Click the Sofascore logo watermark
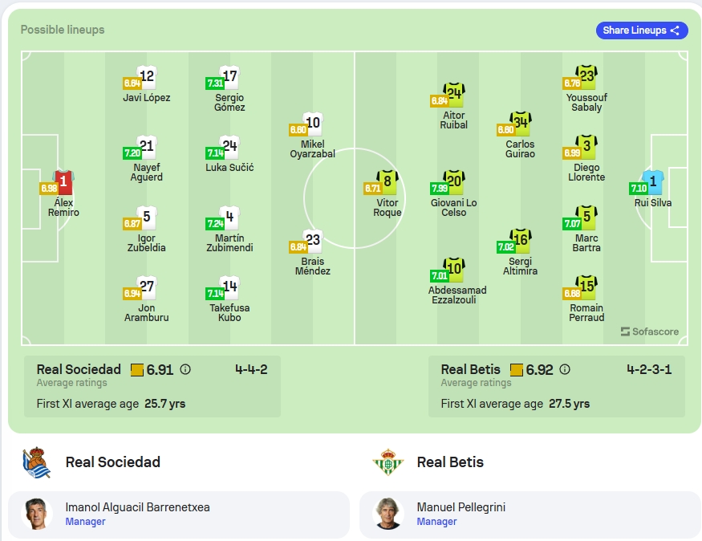 (x=649, y=332)
